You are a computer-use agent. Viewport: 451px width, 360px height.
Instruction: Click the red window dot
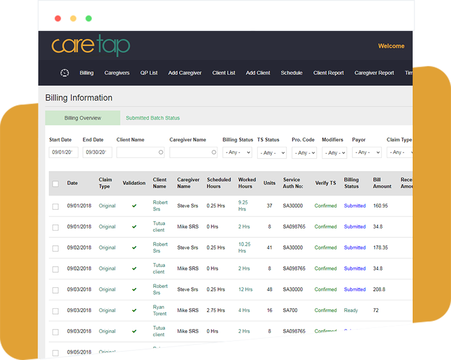pos(58,19)
